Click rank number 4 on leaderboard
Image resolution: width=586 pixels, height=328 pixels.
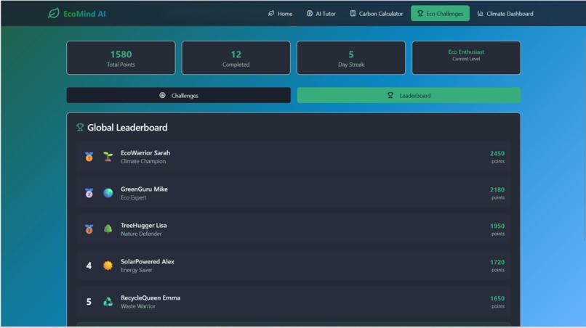point(89,266)
